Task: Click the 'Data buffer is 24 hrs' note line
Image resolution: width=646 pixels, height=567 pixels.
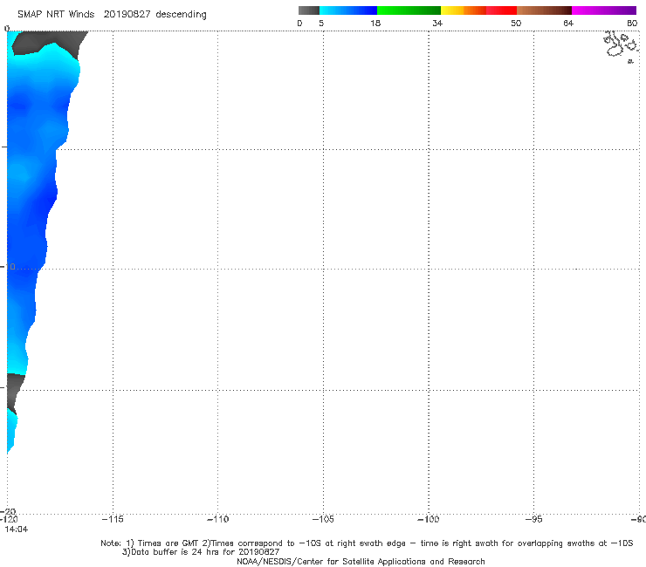Action: pyautogui.click(x=201, y=552)
